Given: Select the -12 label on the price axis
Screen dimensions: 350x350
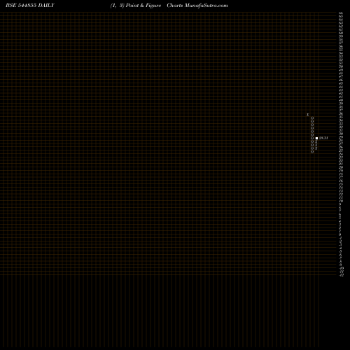Looking at the screenshot, I should tap(342, 275).
